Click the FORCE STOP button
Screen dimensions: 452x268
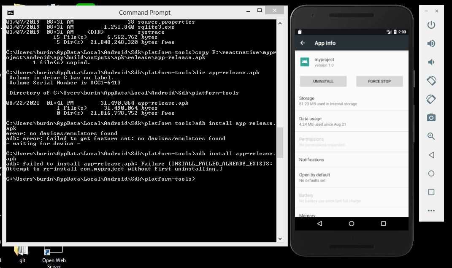(x=379, y=81)
